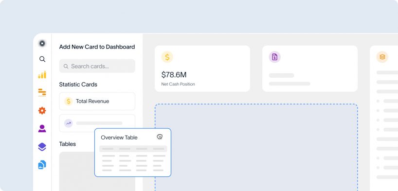Select the orange timeline bars sidebar icon
Image resolution: width=398 pixels, height=191 pixels.
pos(42,92)
